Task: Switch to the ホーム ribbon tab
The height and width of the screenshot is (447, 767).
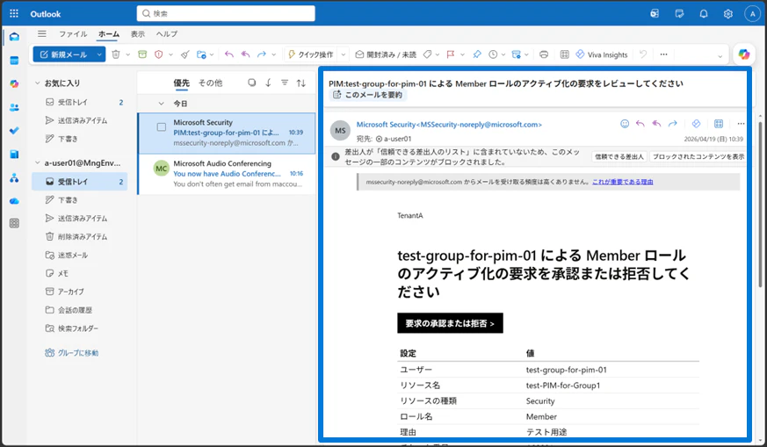Action: tap(109, 33)
